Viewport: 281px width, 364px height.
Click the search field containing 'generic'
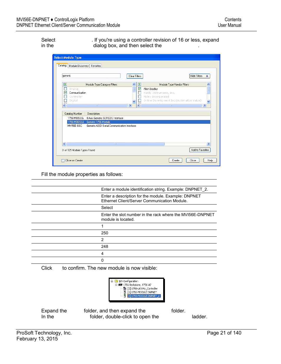(91, 76)
